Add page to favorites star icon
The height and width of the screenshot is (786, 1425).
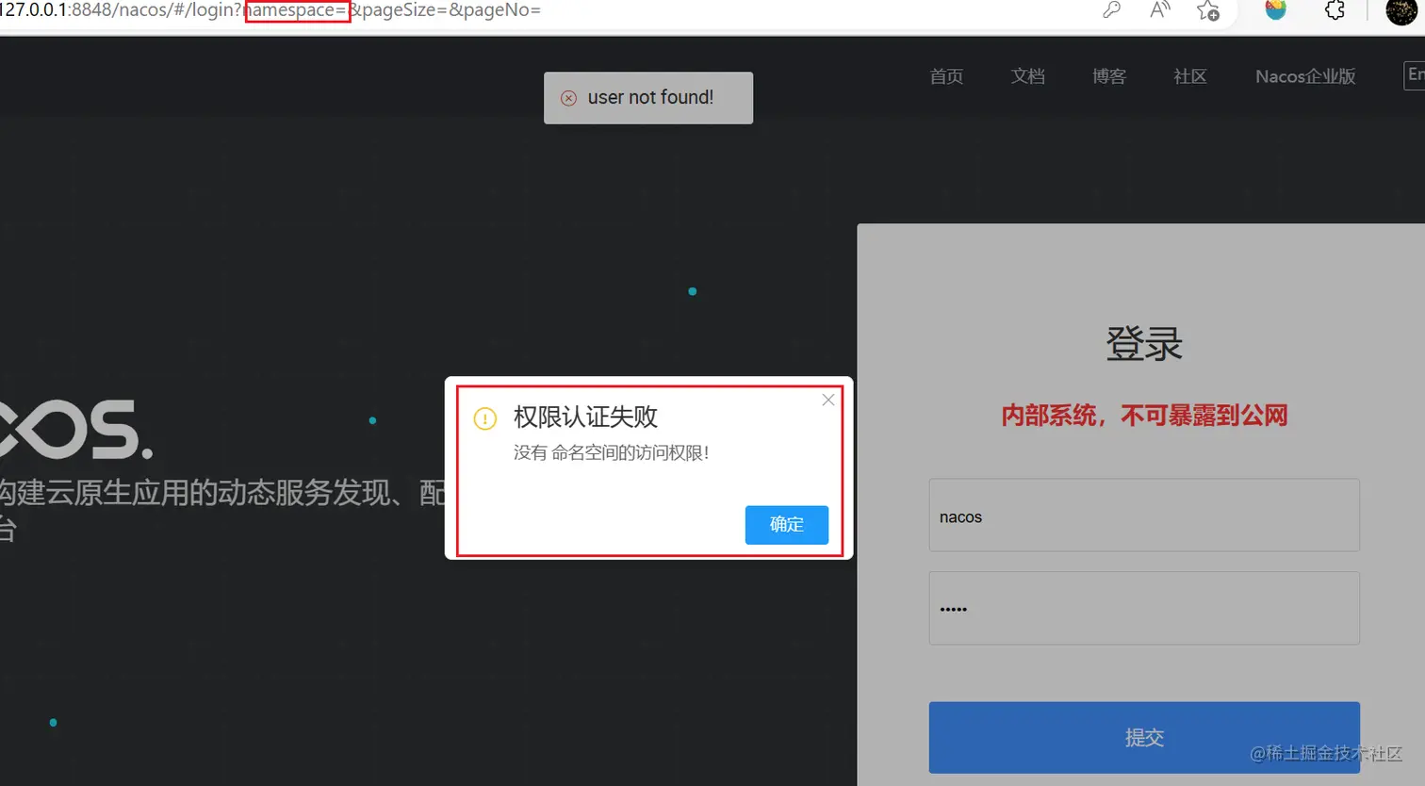[x=1207, y=10]
